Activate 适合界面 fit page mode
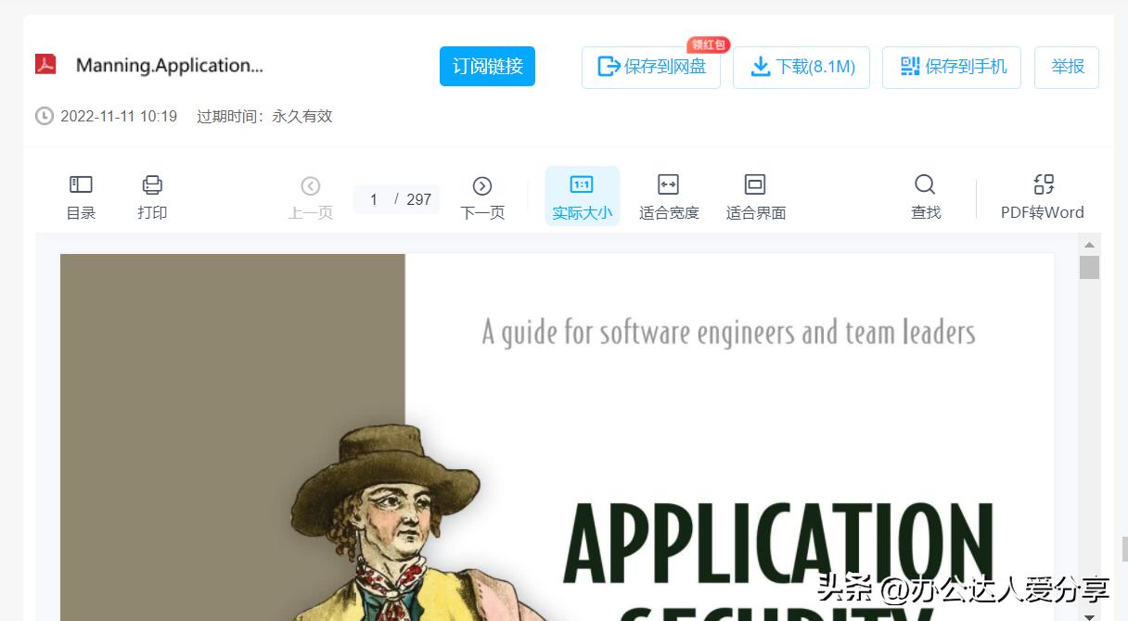The height and width of the screenshot is (621, 1128). 755,196
